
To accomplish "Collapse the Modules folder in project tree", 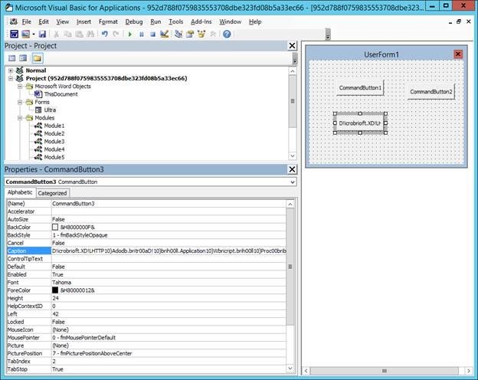I will click(19, 118).
